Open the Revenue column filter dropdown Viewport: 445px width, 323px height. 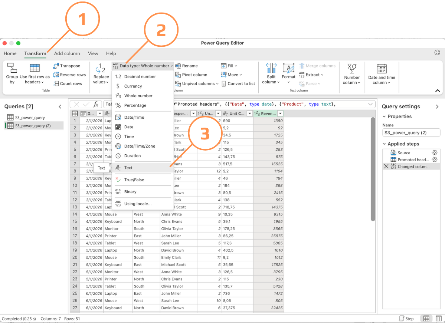coord(280,113)
